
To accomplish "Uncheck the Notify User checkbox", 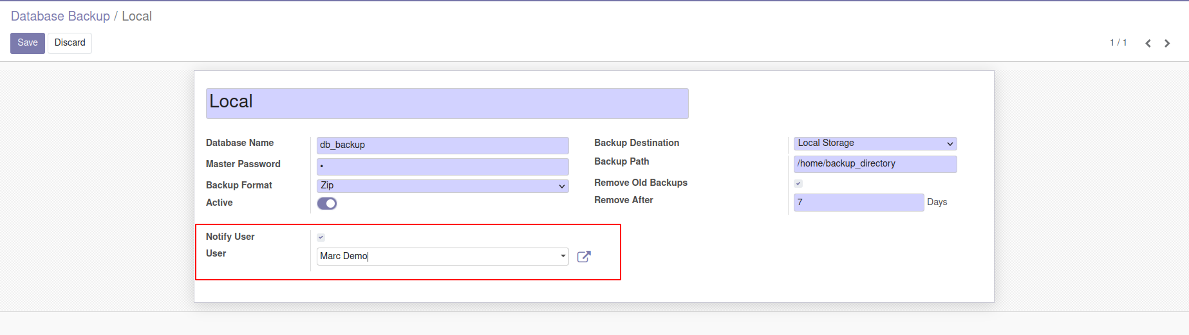I will tap(321, 237).
